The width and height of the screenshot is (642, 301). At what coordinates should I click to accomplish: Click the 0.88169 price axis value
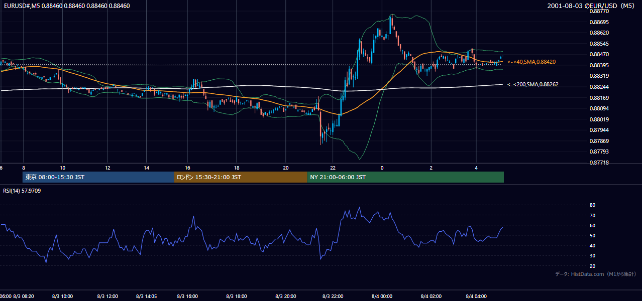(x=599, y=98)
